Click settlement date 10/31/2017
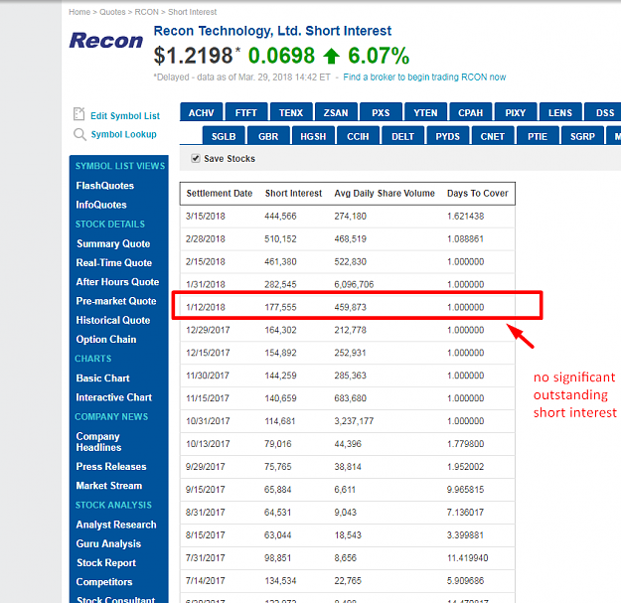The width and height of the screenshot is (621, 603). 208,421
